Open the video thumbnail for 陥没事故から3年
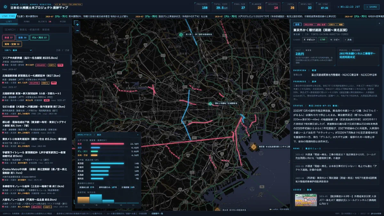Screen dimensions: 384x216 point(306,199)
